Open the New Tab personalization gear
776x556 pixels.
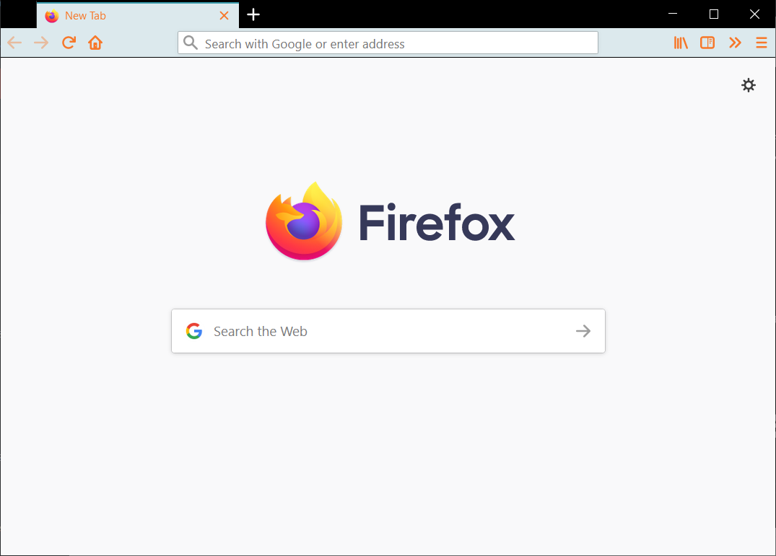[749, 85]
